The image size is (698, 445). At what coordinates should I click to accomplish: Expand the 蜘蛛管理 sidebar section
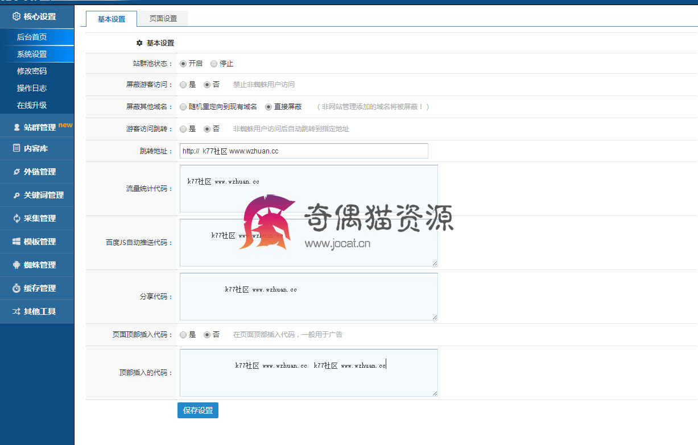[x=37, y=265]
